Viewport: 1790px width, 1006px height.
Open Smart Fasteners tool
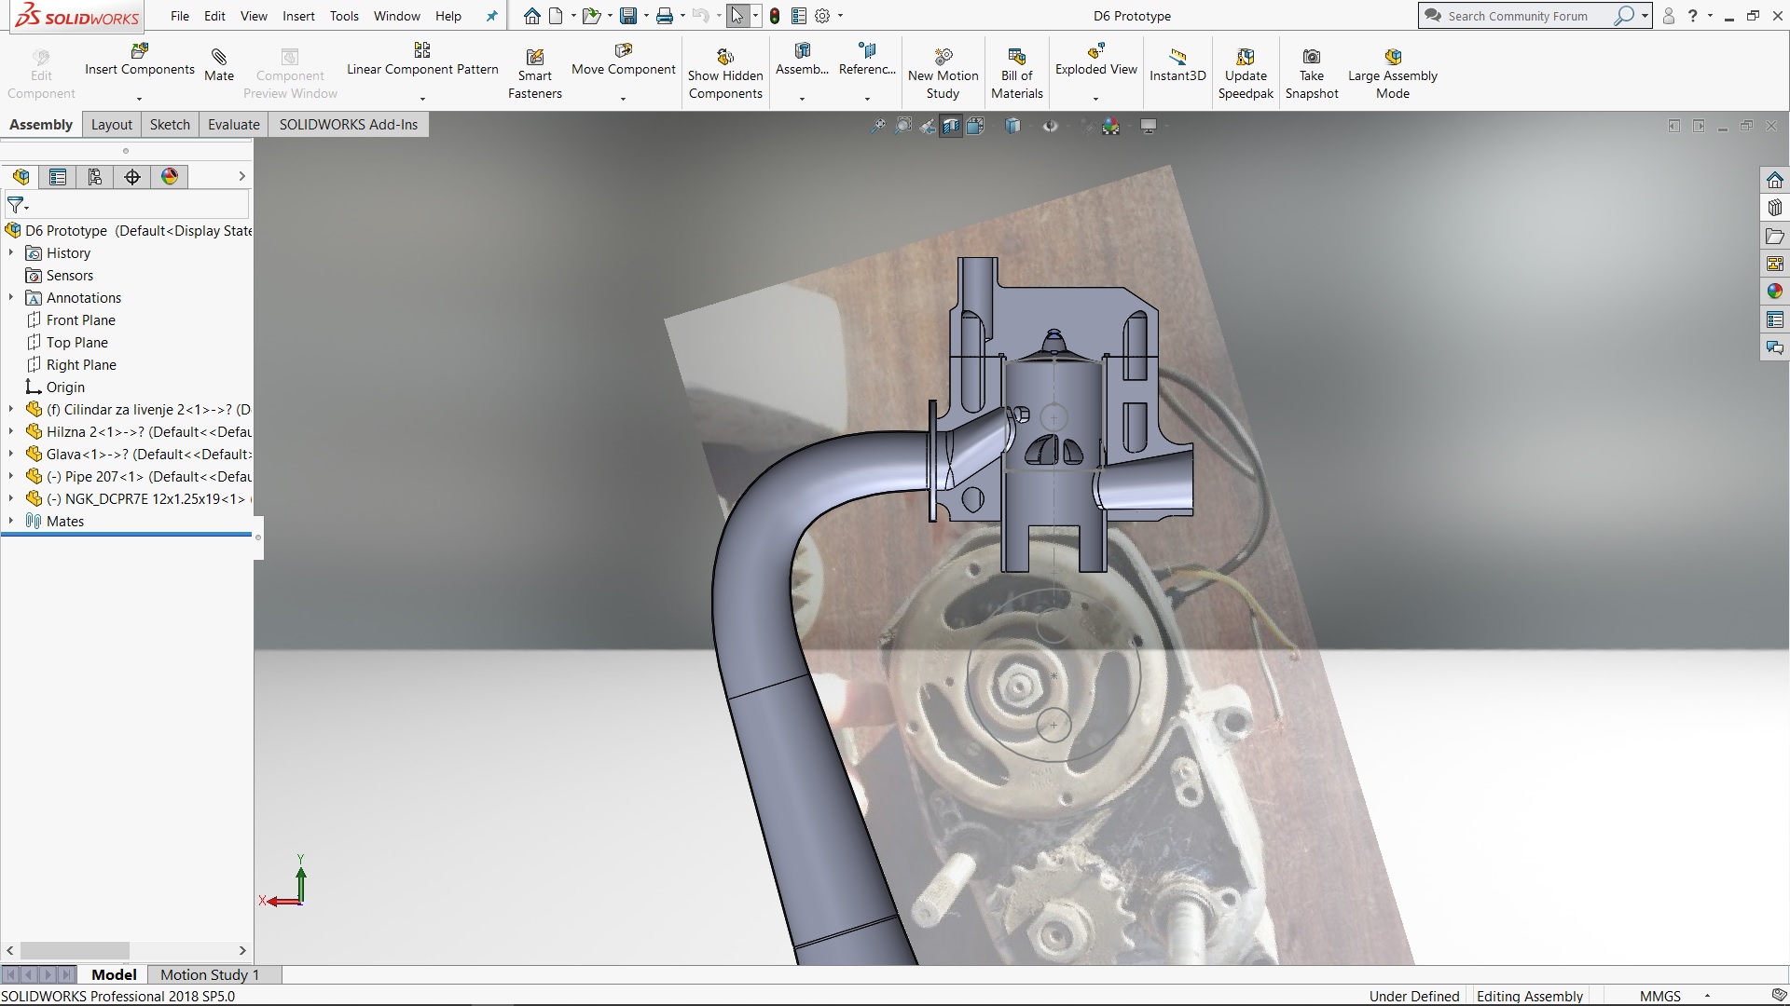coord(534,57)
